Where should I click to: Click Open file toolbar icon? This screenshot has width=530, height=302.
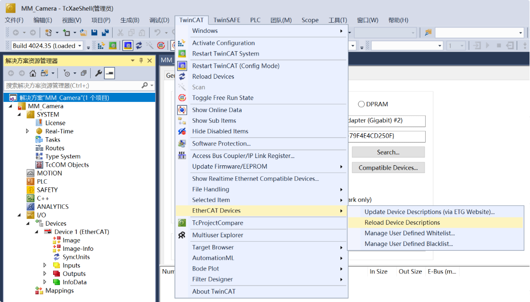[x=83, y=33]
